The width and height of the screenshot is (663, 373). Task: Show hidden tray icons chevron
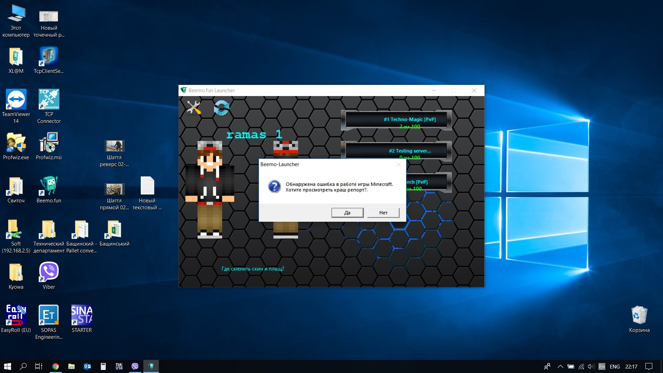coord(560,366)
